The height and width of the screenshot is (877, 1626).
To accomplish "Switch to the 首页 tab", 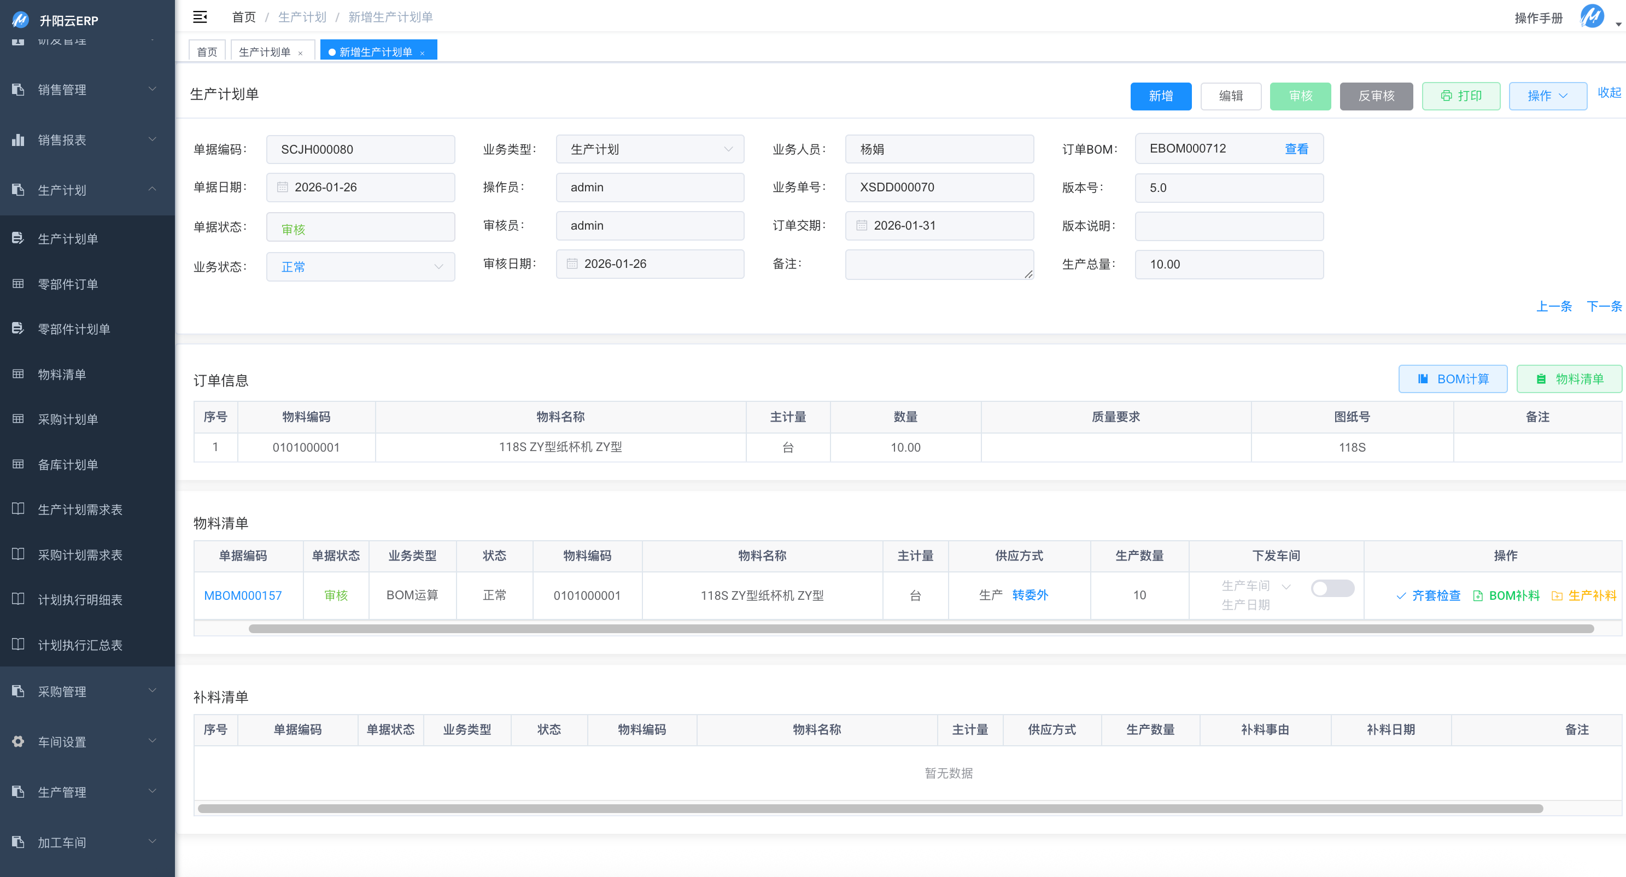I will [x=207, y=52].
